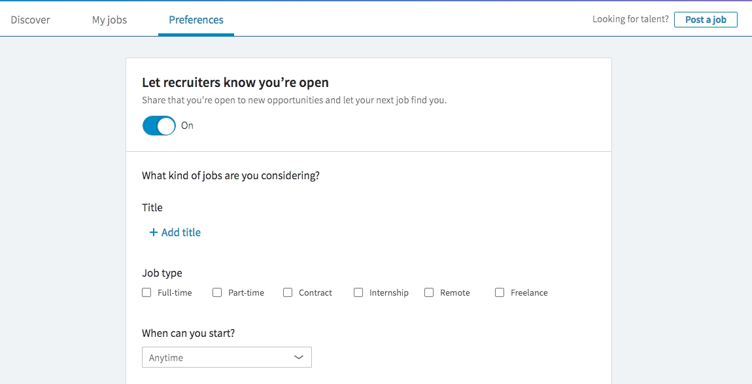Screen dimensions: 752x384
Task: Check the Full-time job type box
Action: (146, 292)
